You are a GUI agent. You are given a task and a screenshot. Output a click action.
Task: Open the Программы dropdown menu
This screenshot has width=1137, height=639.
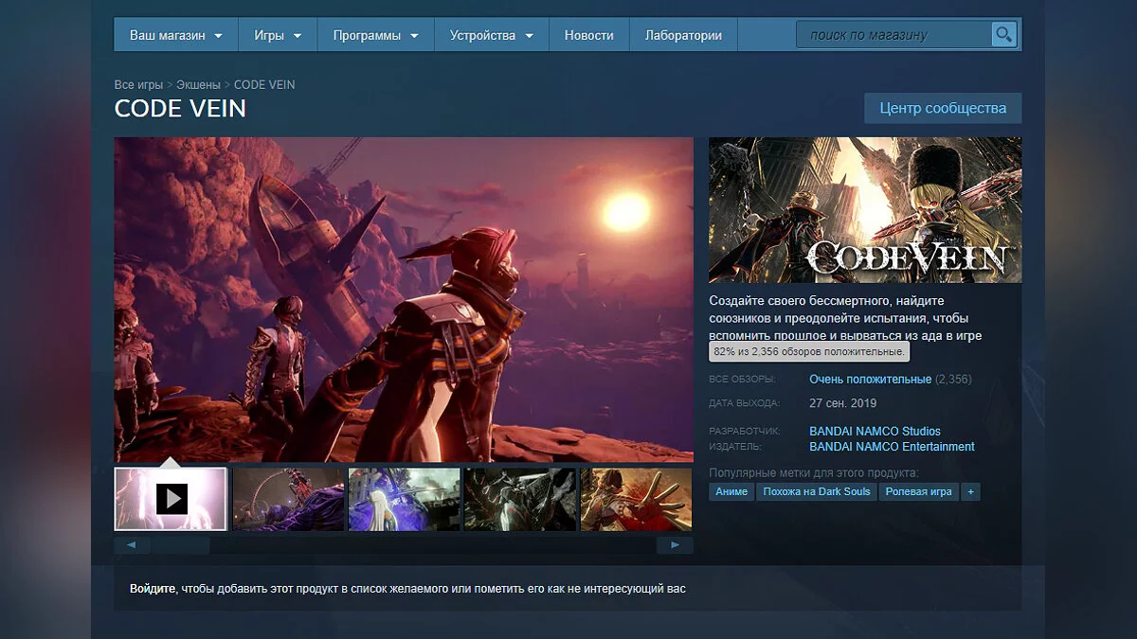(x=375, y=35)
